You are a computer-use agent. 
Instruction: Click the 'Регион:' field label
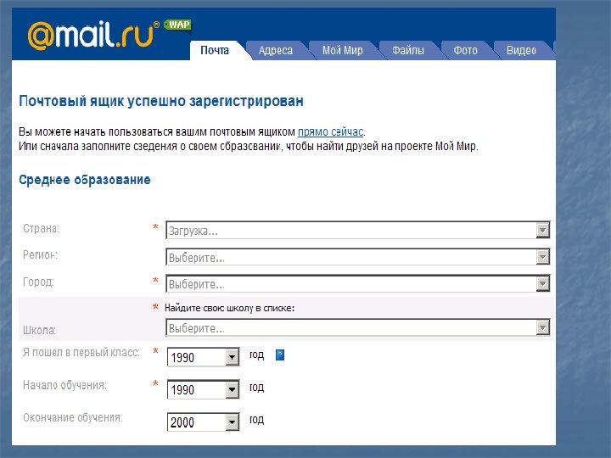click(40, 255)
